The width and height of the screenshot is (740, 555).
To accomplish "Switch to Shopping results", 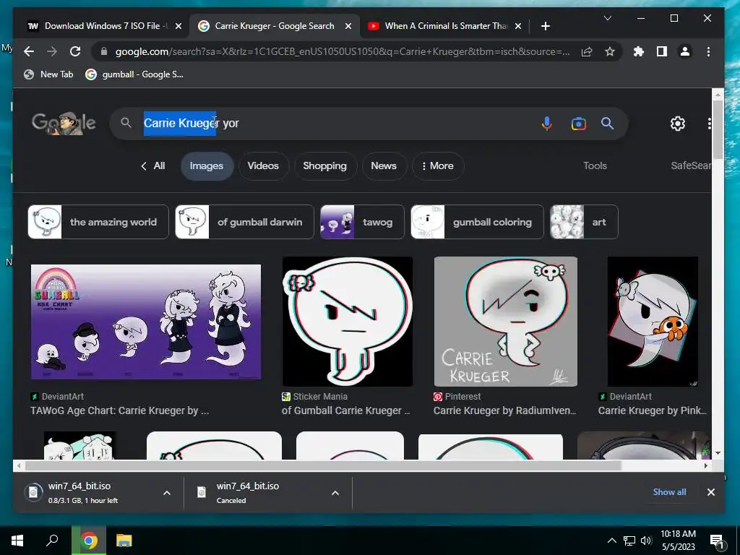I will (324, 165).
